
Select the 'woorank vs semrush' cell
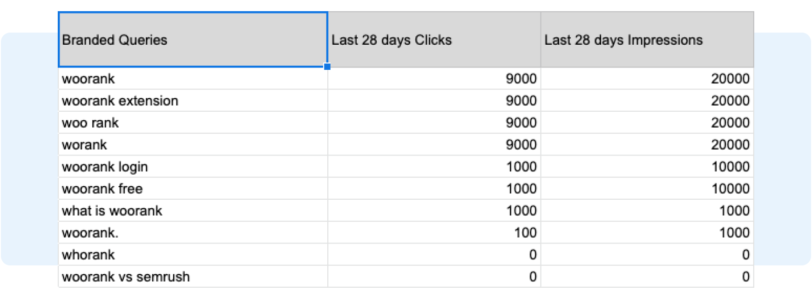(193, 277)
